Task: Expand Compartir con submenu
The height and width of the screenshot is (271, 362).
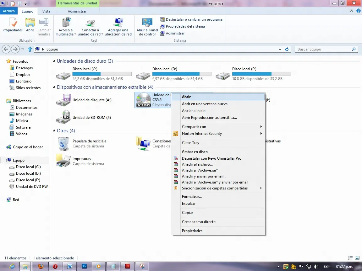Action: 218,126
